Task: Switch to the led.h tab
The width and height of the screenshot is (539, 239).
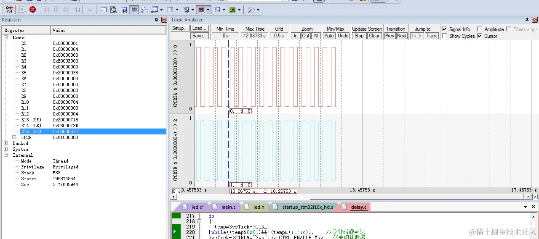Action: pyautogui.click(x=255, y=207)
